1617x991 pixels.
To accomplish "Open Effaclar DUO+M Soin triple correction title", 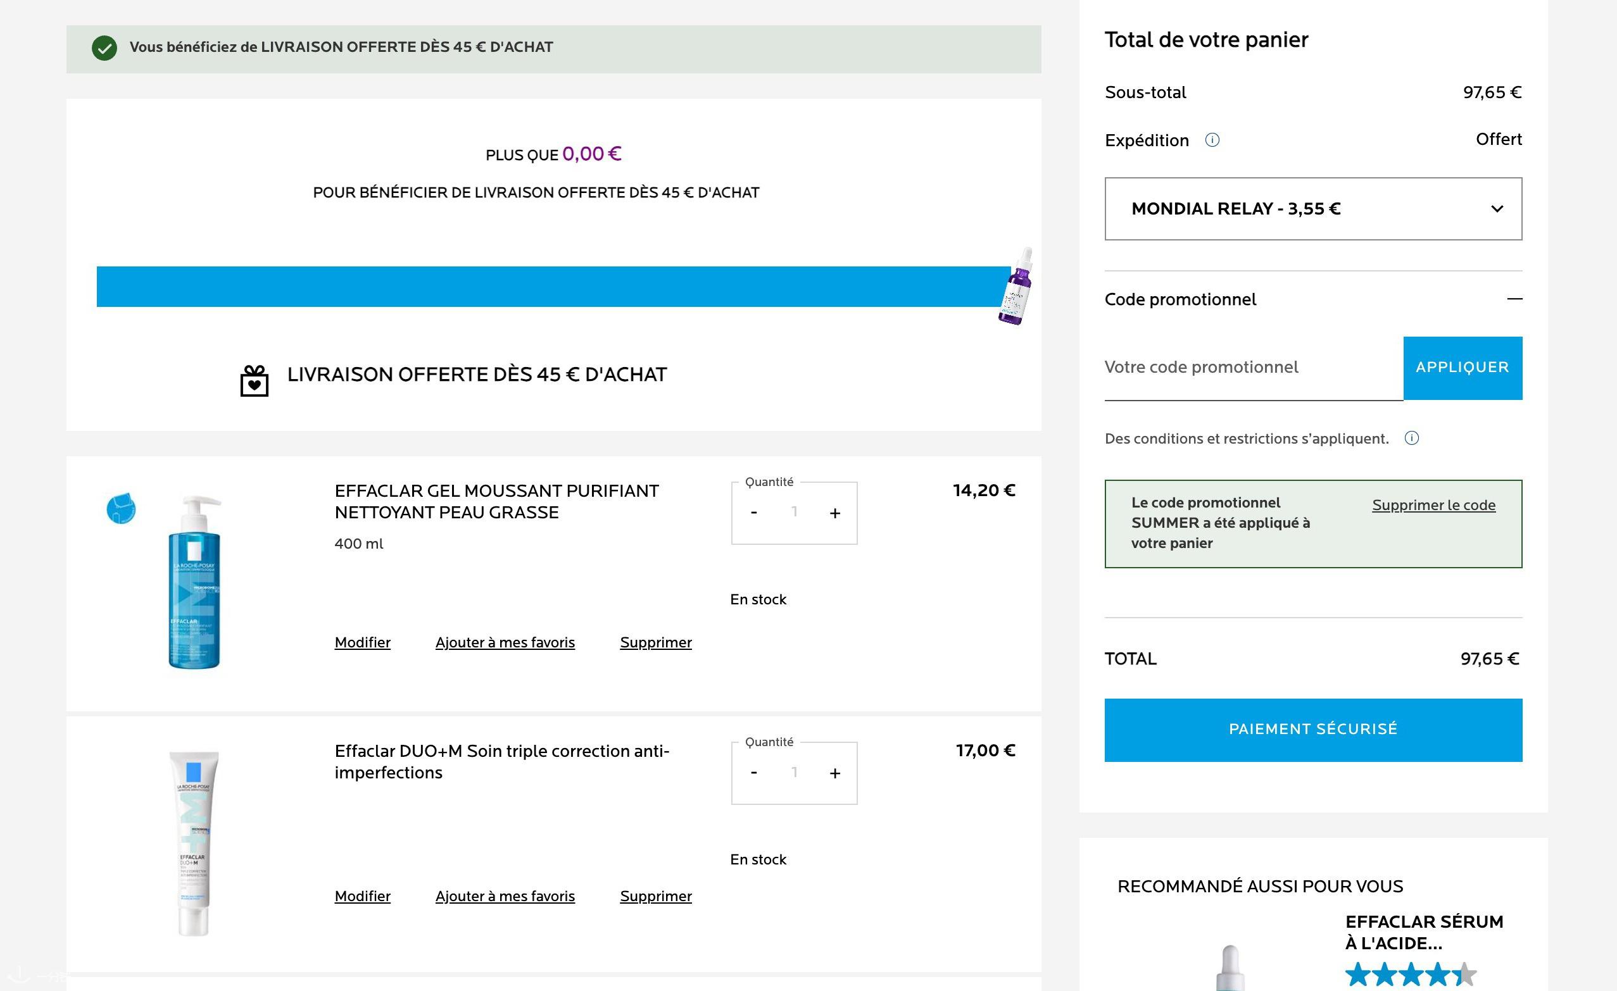I will 502,761.
